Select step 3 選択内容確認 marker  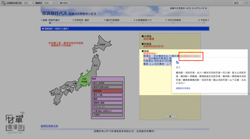pos(112,23)
